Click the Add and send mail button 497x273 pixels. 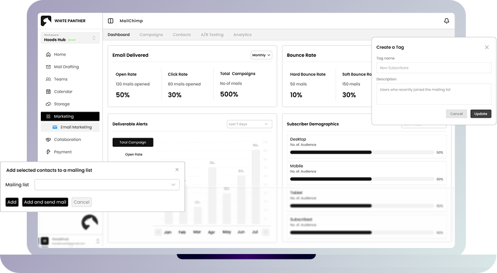point(45,202)
